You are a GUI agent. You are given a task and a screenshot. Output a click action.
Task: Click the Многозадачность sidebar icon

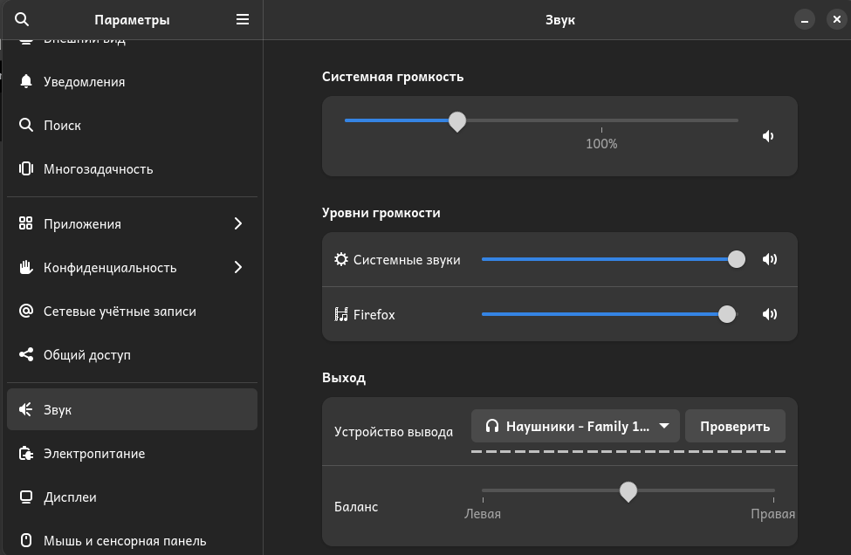pos(26,168)
